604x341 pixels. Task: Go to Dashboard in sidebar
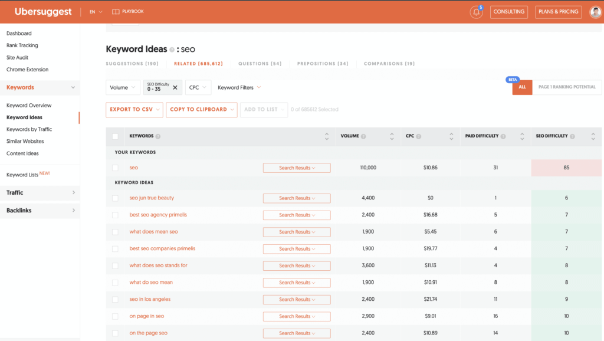[x=19, y=34]
